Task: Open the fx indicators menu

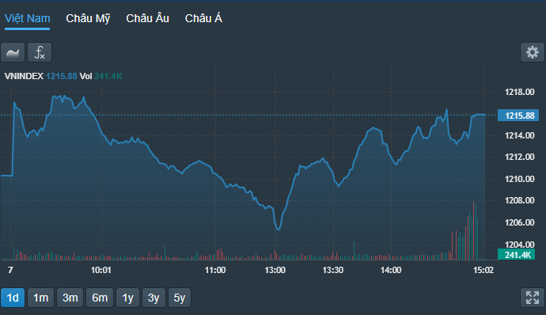Action: [x=40, y=52]
